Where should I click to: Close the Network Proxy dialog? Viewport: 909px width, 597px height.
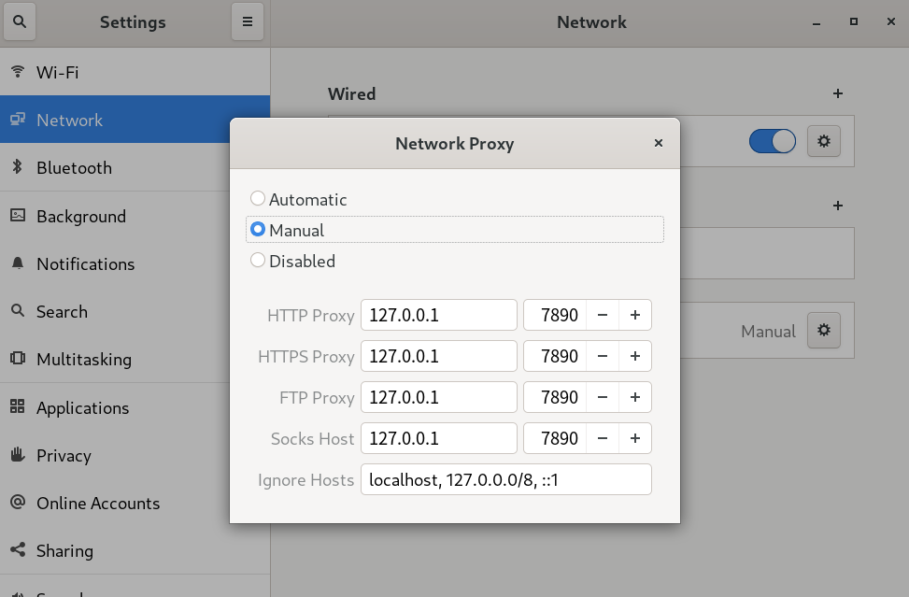click(x=658, y=143)
